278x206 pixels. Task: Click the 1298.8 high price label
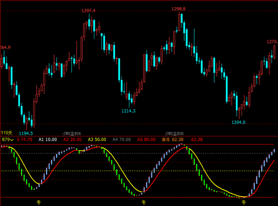click(179, 9)
